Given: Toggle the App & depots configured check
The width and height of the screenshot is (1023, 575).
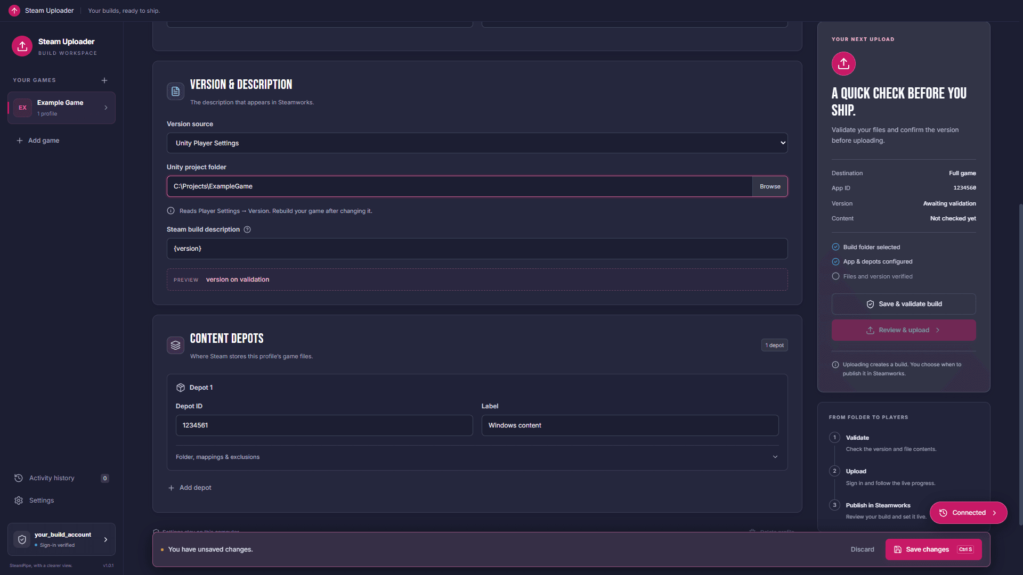Looking at the screenshot, I should (835, 261).
